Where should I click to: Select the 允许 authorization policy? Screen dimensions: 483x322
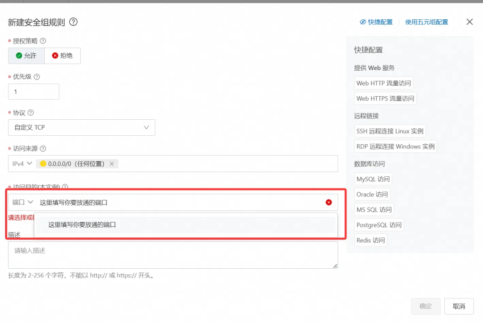(x=26, y=56)
